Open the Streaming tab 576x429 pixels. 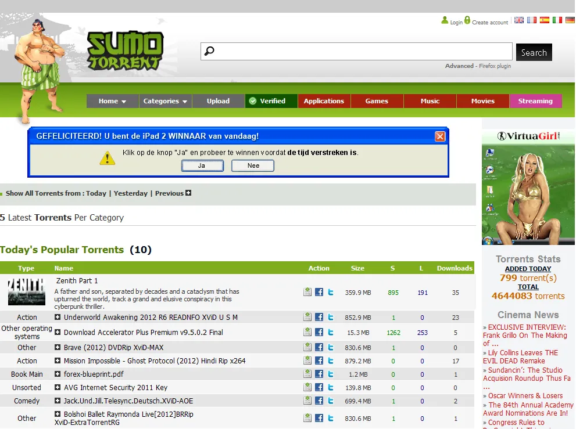coord(535,101)
